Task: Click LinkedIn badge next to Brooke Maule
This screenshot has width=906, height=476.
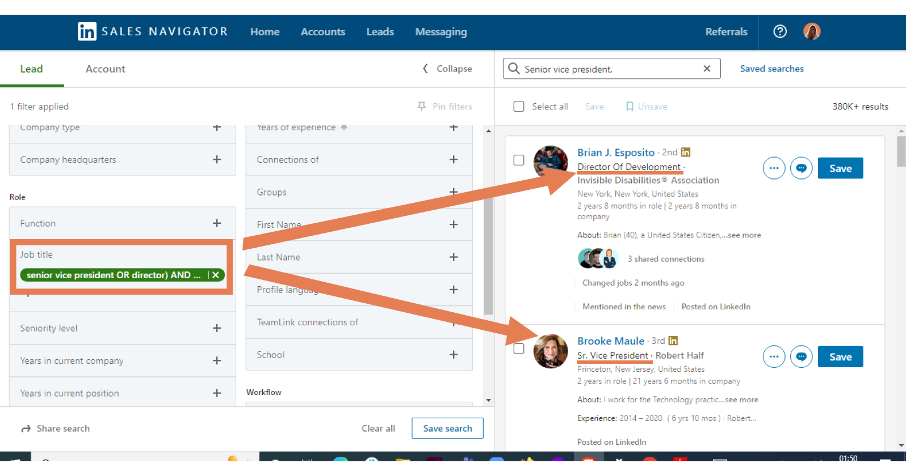Action: coord(673,341)
